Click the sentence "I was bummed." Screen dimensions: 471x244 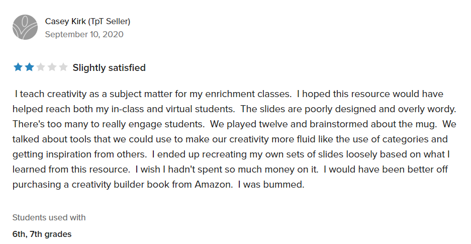(271, 184)
